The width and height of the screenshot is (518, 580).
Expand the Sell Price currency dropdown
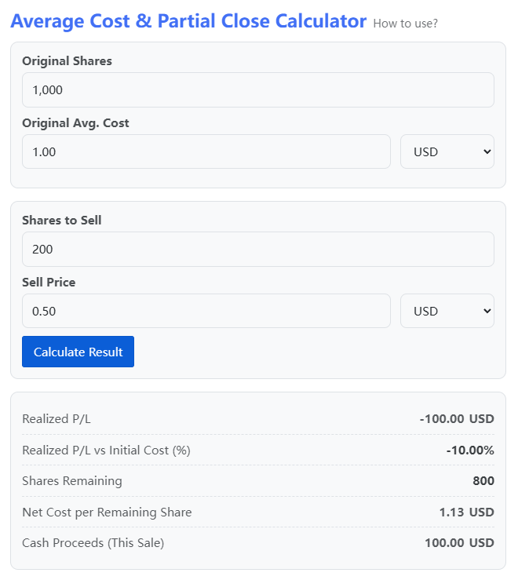coord(447,311)
